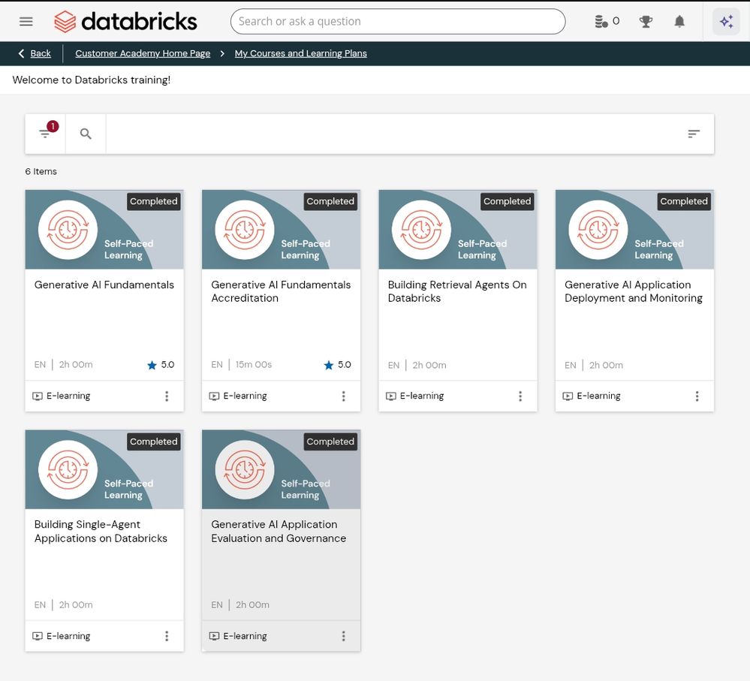The height and width of the screenshot is (681, 750).
Task: Open the notifications bell
Action: point(679,22)
